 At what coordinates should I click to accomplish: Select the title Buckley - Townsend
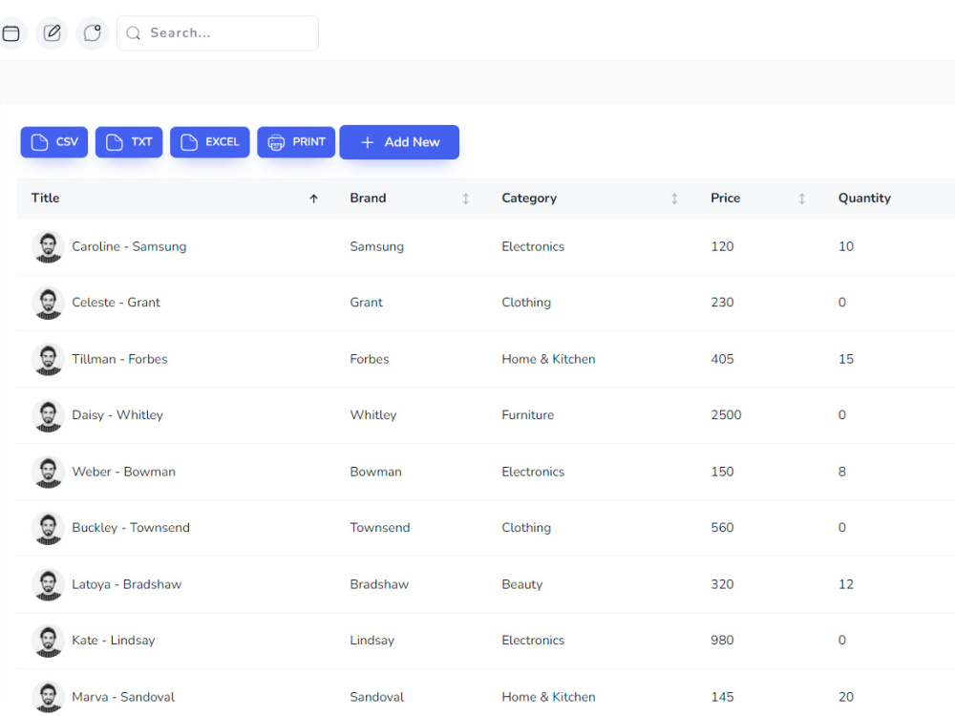[x=131, y=528]
